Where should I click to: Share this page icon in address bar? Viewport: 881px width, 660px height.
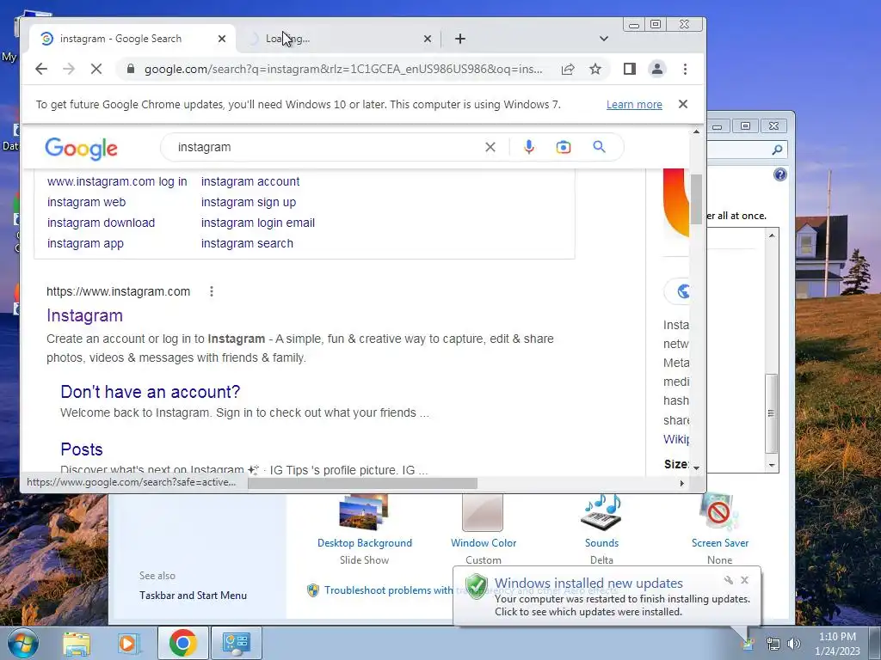click(x=568, y=69)
